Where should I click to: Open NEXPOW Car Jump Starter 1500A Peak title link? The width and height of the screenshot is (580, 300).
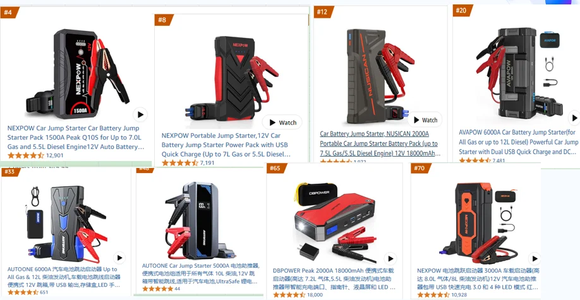click(76, 138)
